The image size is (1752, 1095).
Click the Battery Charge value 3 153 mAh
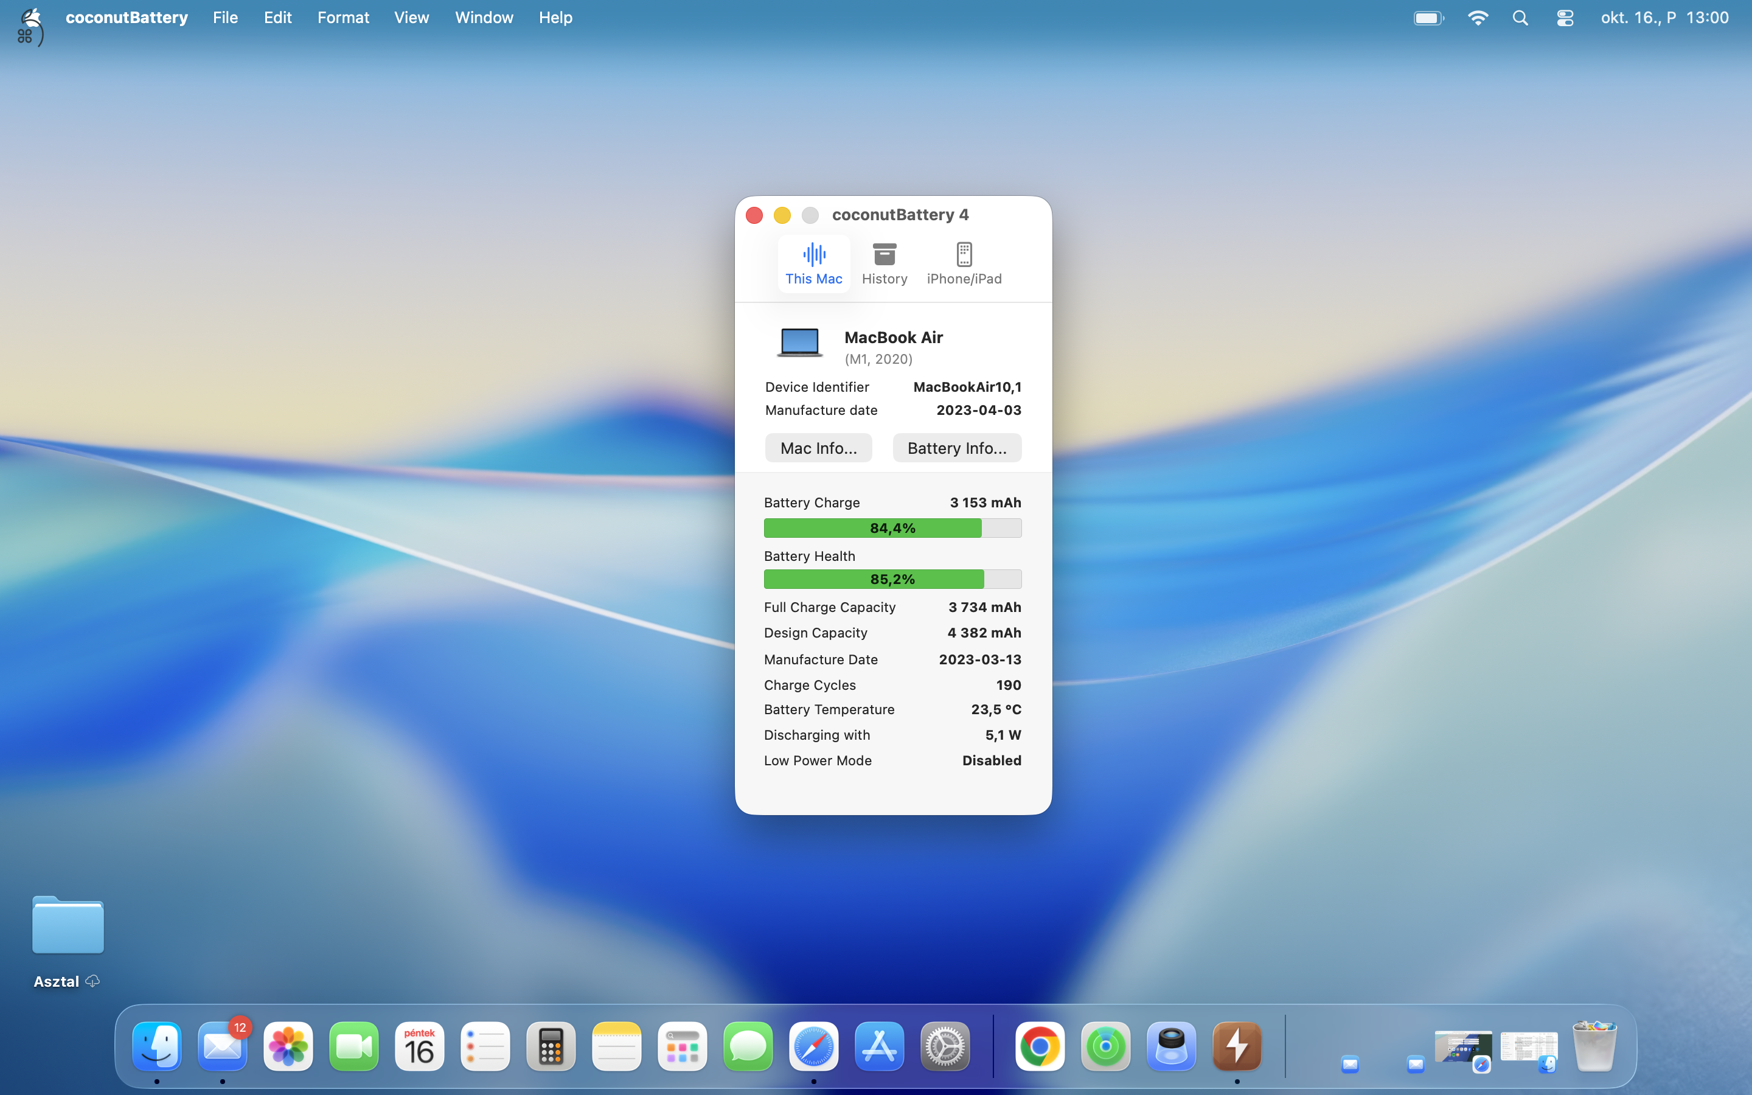pyautogui.click(x=985, y=502)
